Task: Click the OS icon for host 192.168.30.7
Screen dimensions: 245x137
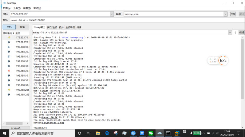Action: [x=9, y=66]
